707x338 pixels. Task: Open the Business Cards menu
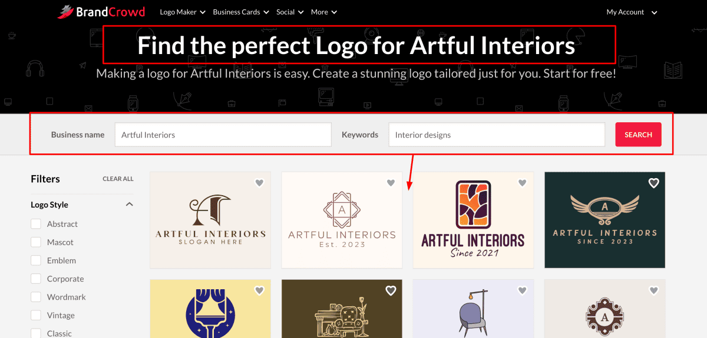(240, 12)
